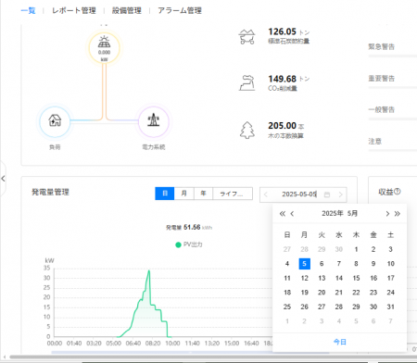Viewport: 417px width, 363px height.
Task: Pick May 25 in the calendar
Action: (287, 307)
